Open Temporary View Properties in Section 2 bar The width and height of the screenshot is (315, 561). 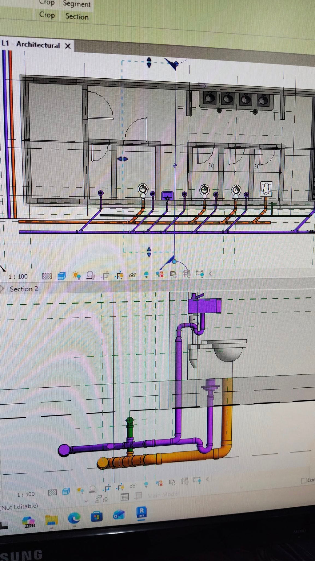click(172, 482)
